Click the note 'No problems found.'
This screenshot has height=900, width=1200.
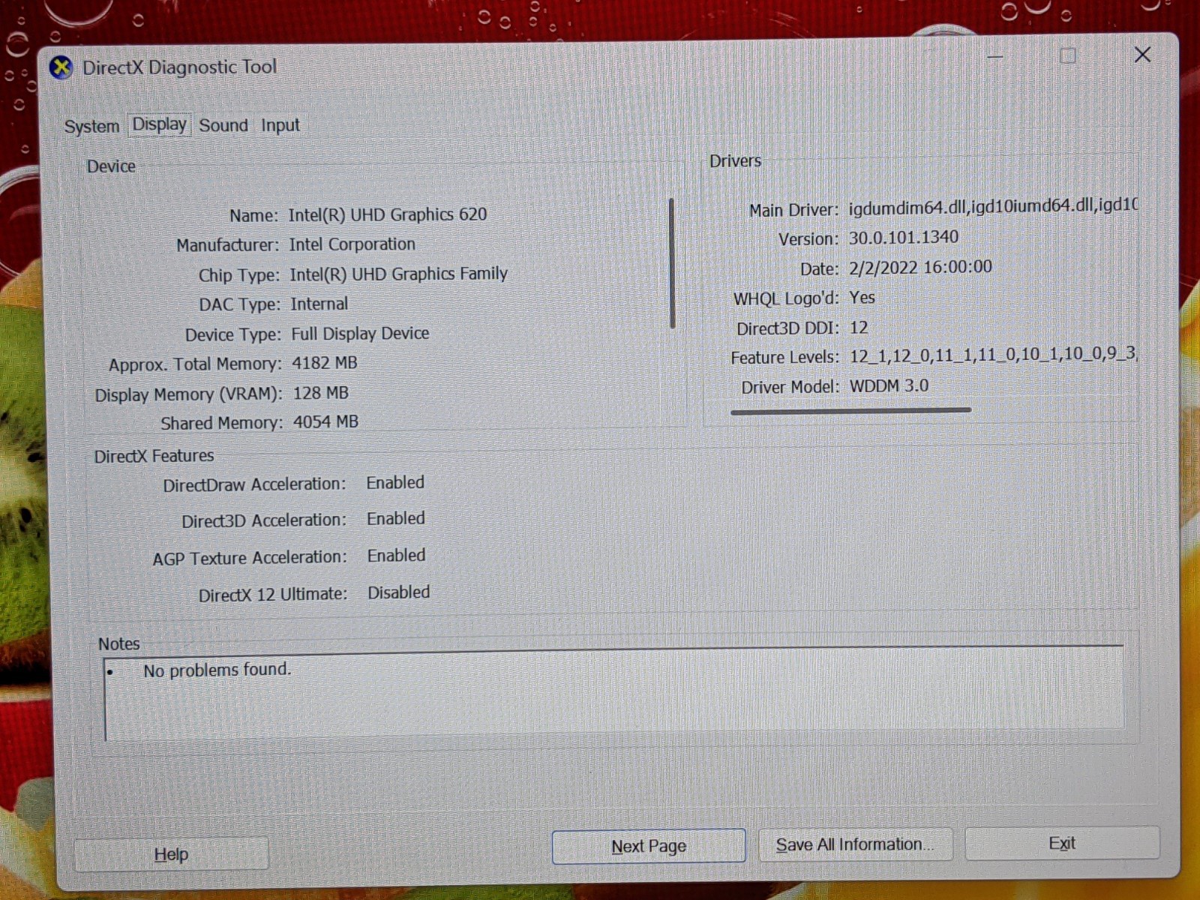point(217,670)
